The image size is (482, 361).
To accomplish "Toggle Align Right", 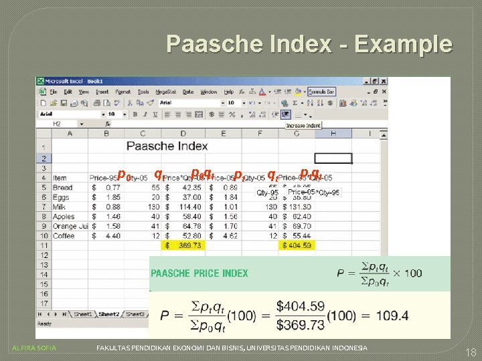I will [x=188, y=114].
